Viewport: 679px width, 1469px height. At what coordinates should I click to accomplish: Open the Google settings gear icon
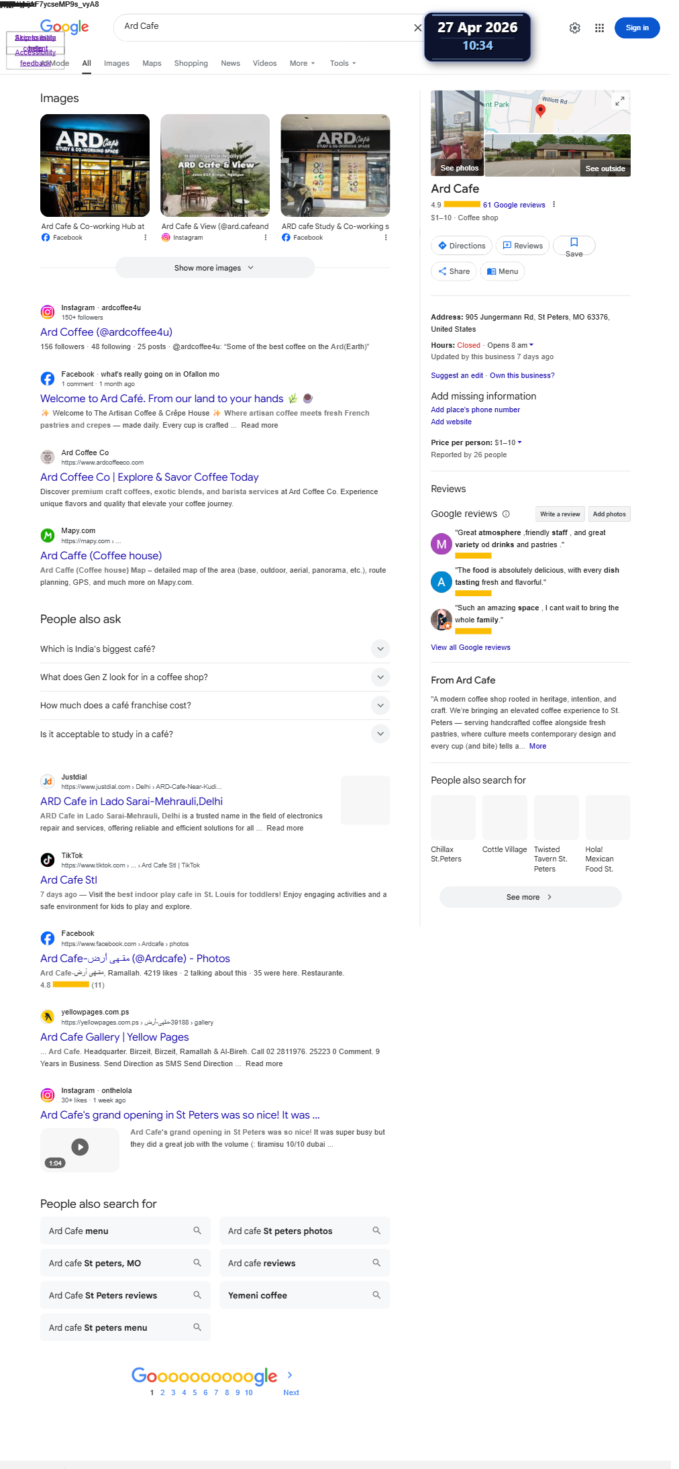[x=574, y=28]
